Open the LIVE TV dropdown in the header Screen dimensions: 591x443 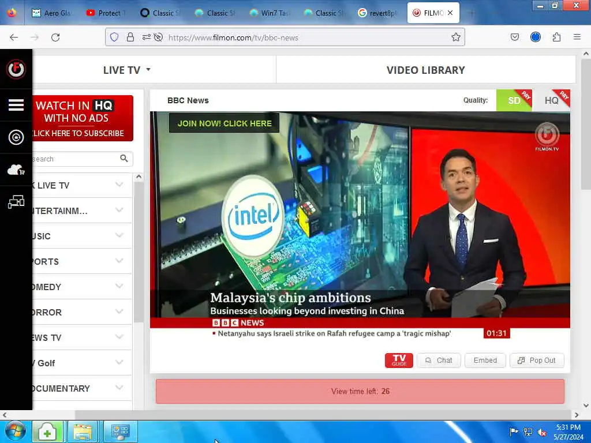coord(126,70)
